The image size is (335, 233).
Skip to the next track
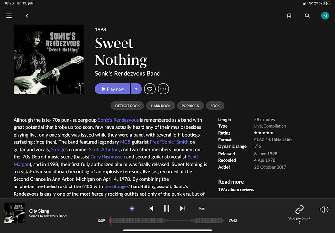[182, 208]
